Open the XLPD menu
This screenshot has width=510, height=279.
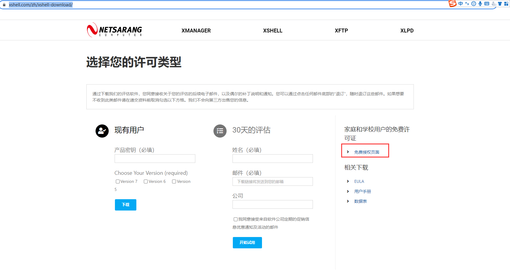click(407, 31)
